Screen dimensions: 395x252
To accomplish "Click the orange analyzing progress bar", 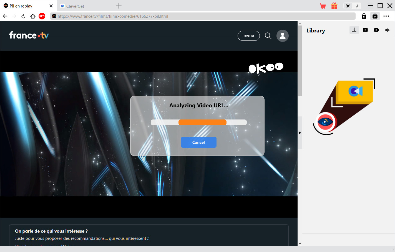I will 202,123.
